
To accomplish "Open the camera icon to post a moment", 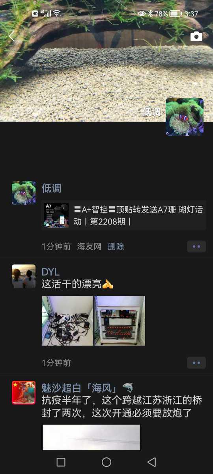I will [x=196, y=36].
